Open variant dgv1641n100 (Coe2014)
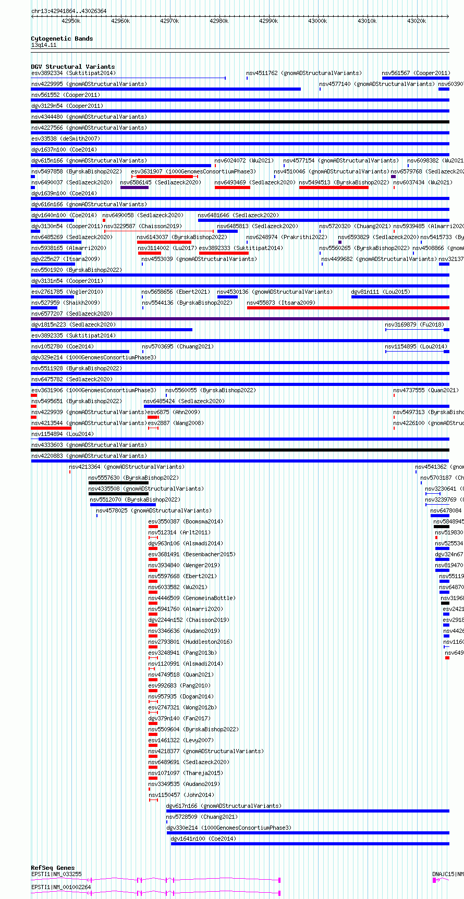The height and width of the screenshot is (899, 464). point(204,839)
